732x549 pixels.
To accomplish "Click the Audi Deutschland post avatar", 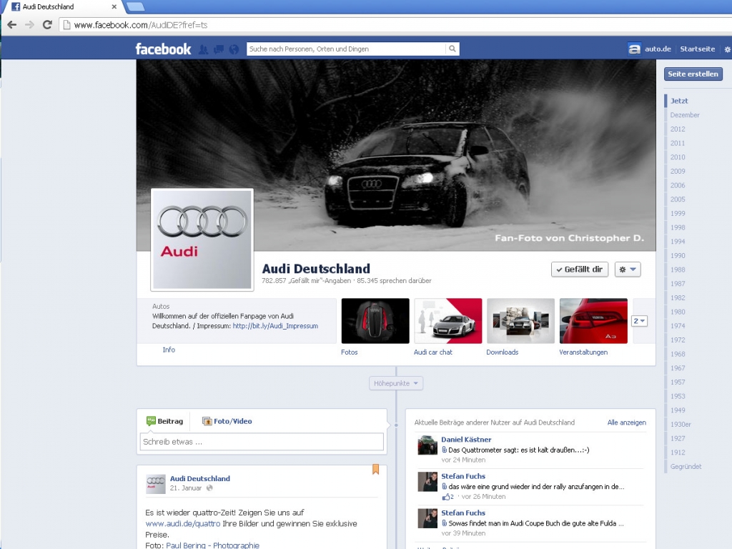I will 156,484.
